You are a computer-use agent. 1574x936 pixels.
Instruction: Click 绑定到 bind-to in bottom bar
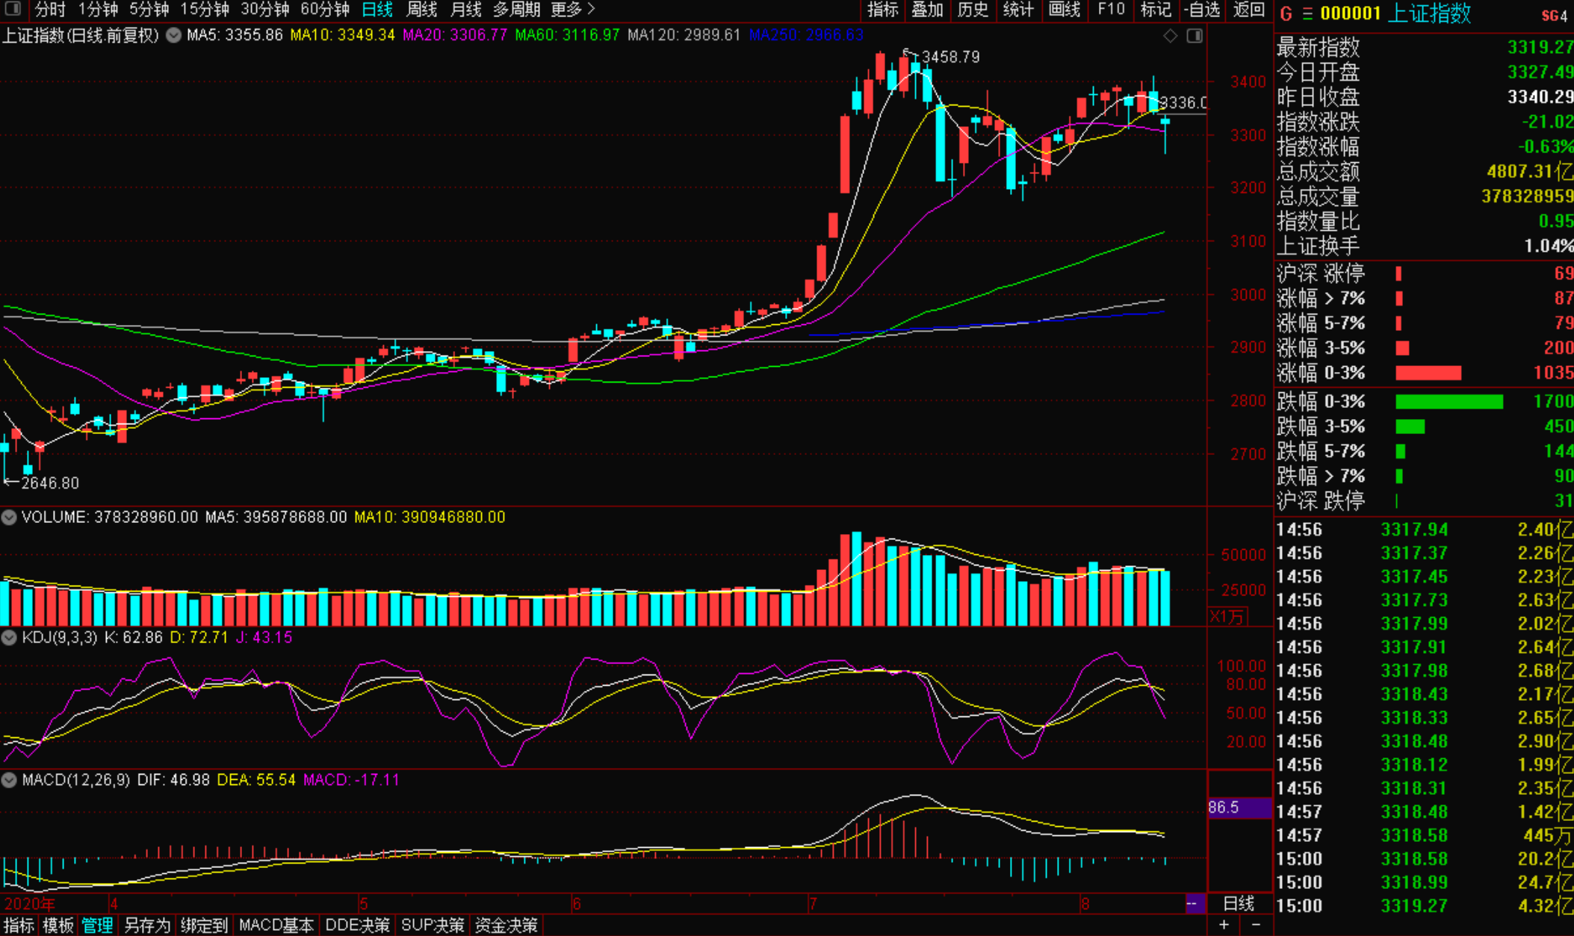(204, 926)
